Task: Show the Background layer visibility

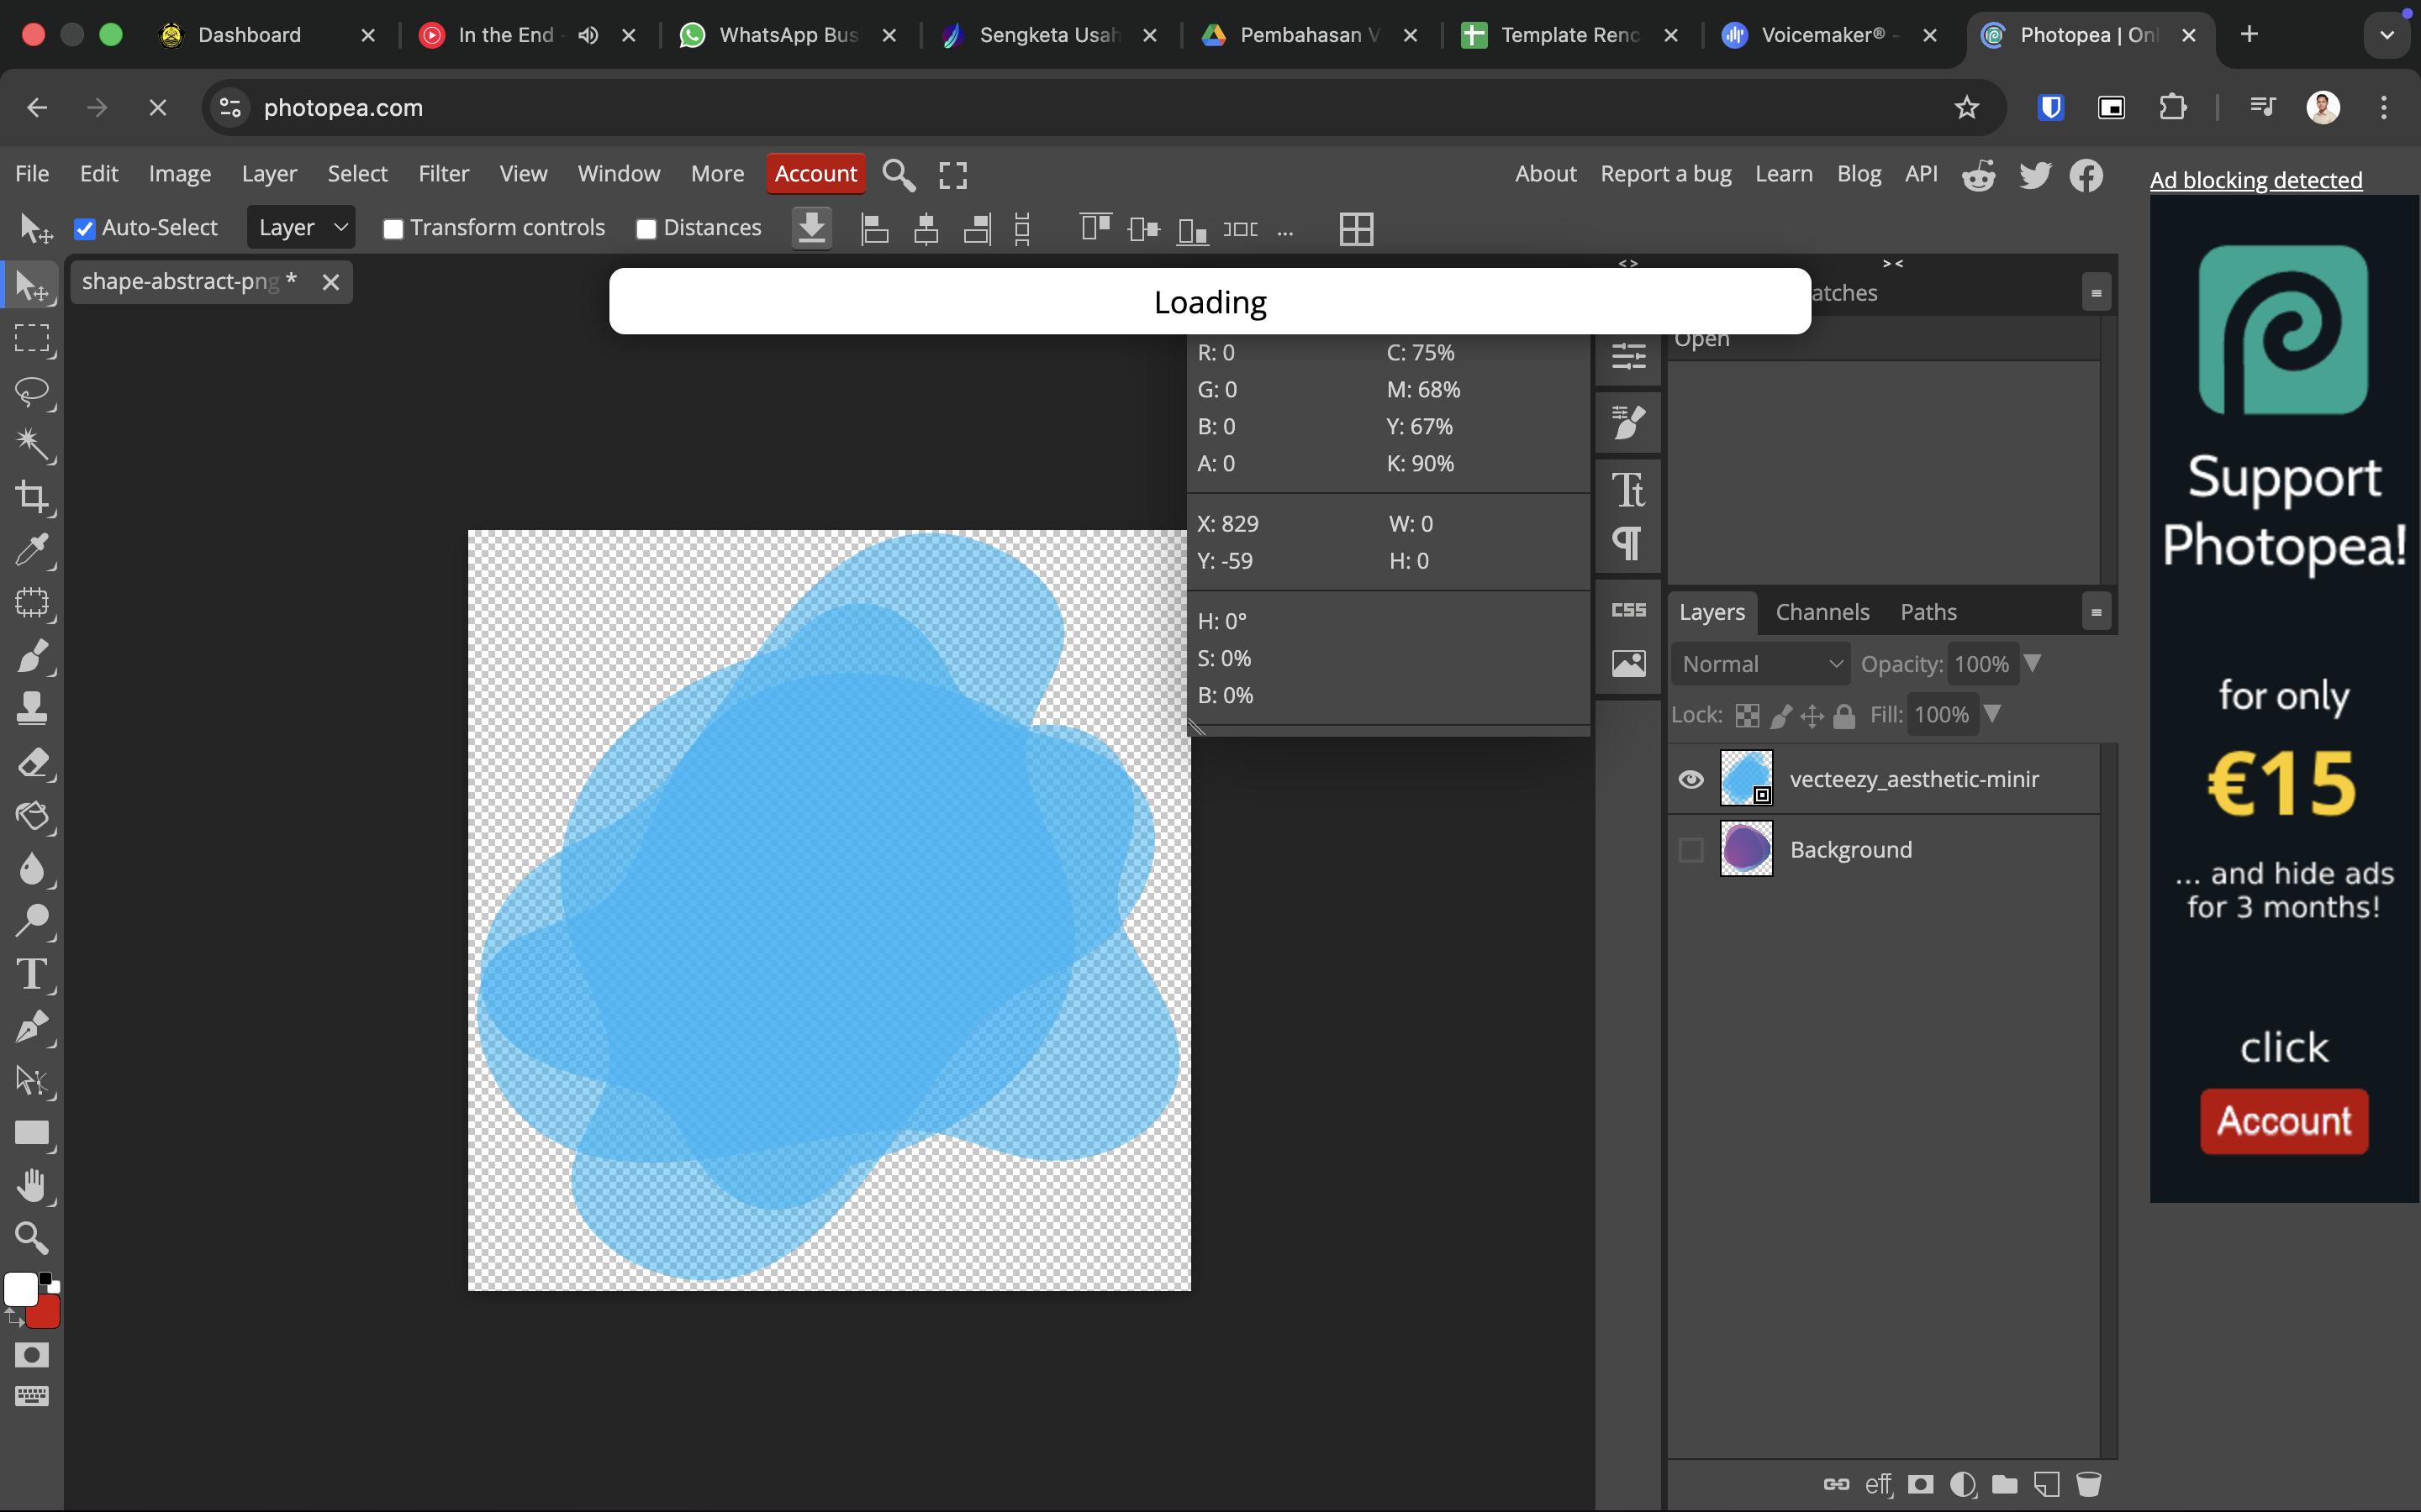Action: point(1690,850)
